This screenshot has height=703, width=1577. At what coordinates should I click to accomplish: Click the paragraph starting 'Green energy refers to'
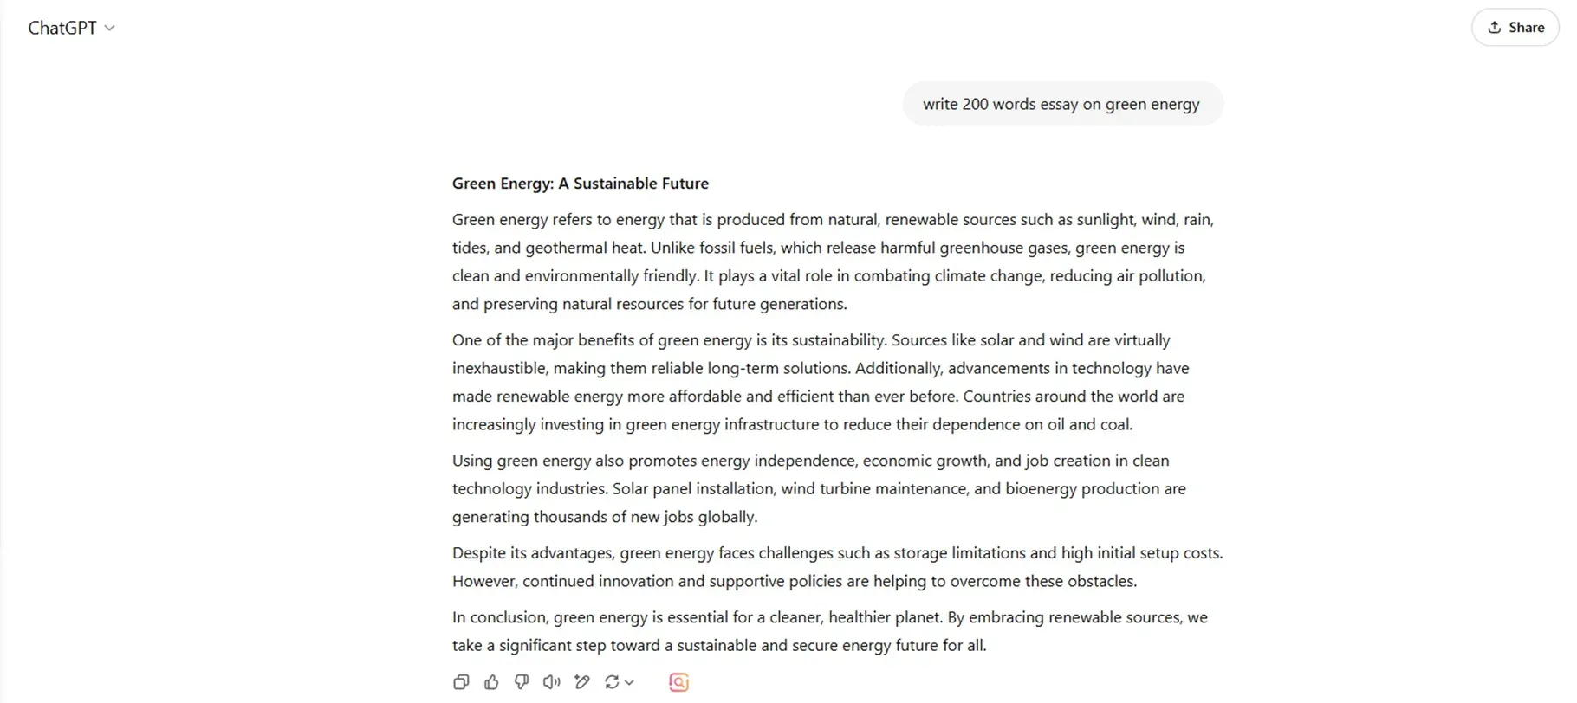[x=832, y=261]
